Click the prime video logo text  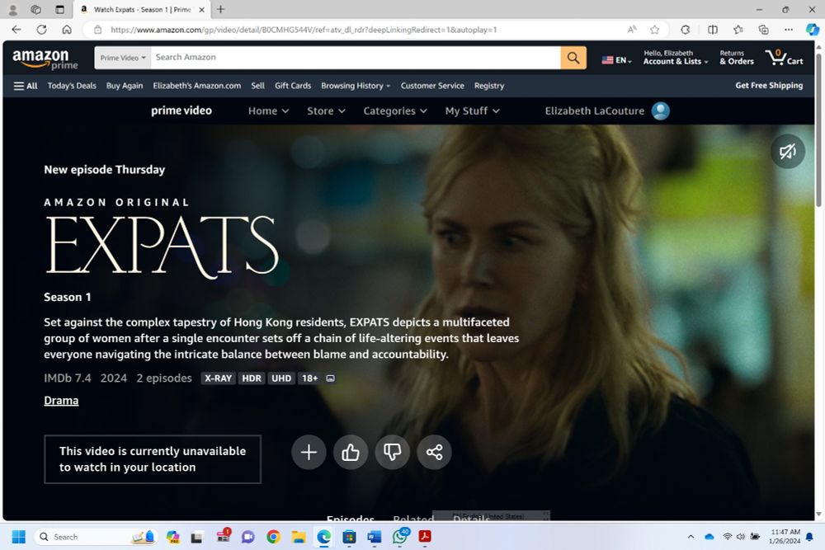(x=181, y=110)
